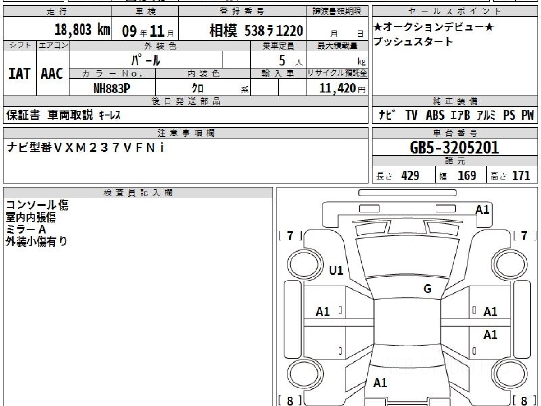This screenshot has width=541, height=406.
Task: Select the A1 mark on the rear hatch
Action: 380,383
